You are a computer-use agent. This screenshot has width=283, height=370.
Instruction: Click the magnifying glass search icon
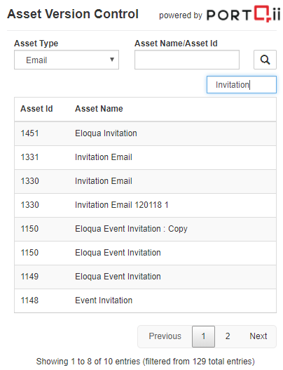click(265, 60)
